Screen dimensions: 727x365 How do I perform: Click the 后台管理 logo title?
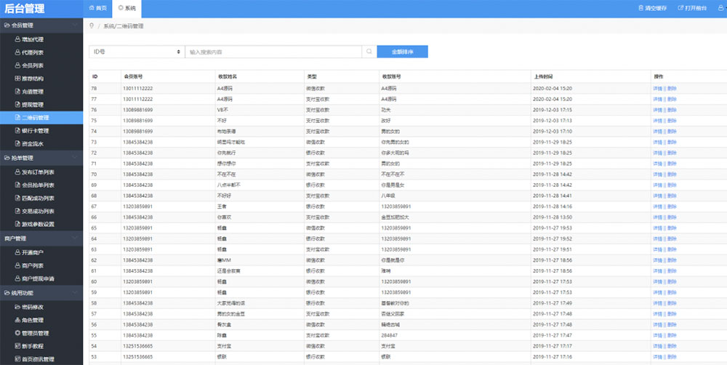(25, 8)
